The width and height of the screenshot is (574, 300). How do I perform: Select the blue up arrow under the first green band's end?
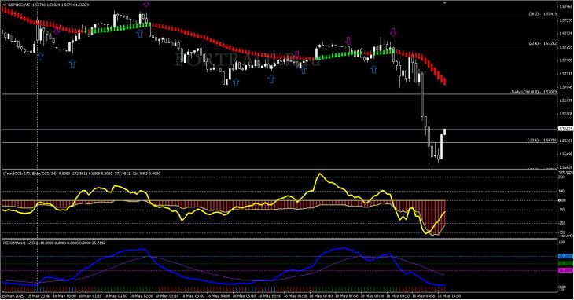click(139, 34)
